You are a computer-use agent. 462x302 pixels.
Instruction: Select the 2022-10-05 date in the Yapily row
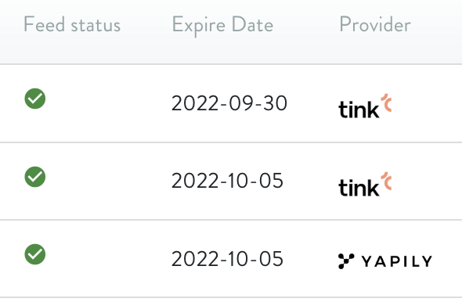(227, 259)
